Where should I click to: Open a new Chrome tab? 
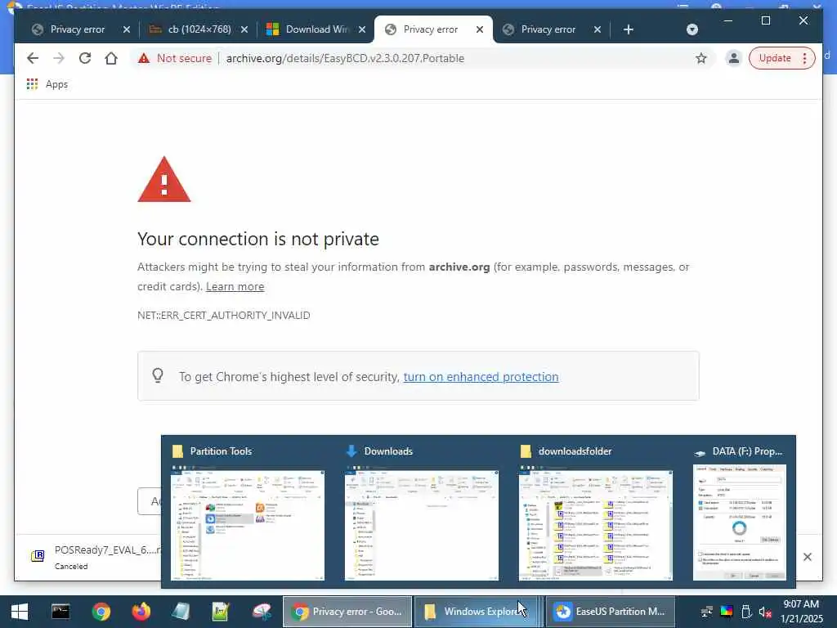pyautogui.click(x=629, y=29)
